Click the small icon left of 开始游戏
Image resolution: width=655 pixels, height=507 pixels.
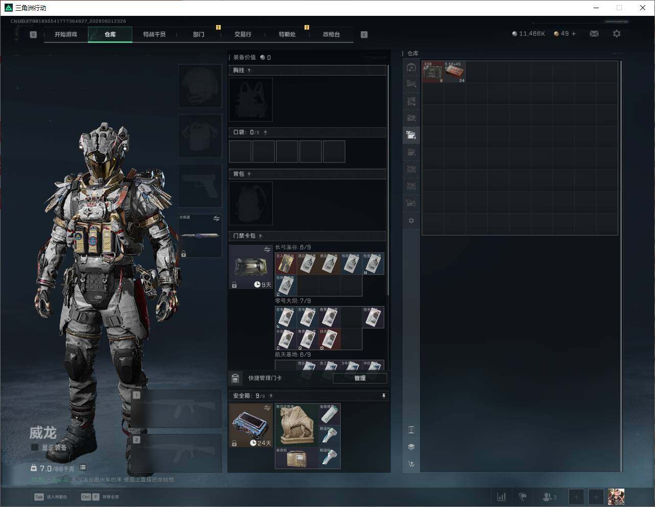pos(33,35)
